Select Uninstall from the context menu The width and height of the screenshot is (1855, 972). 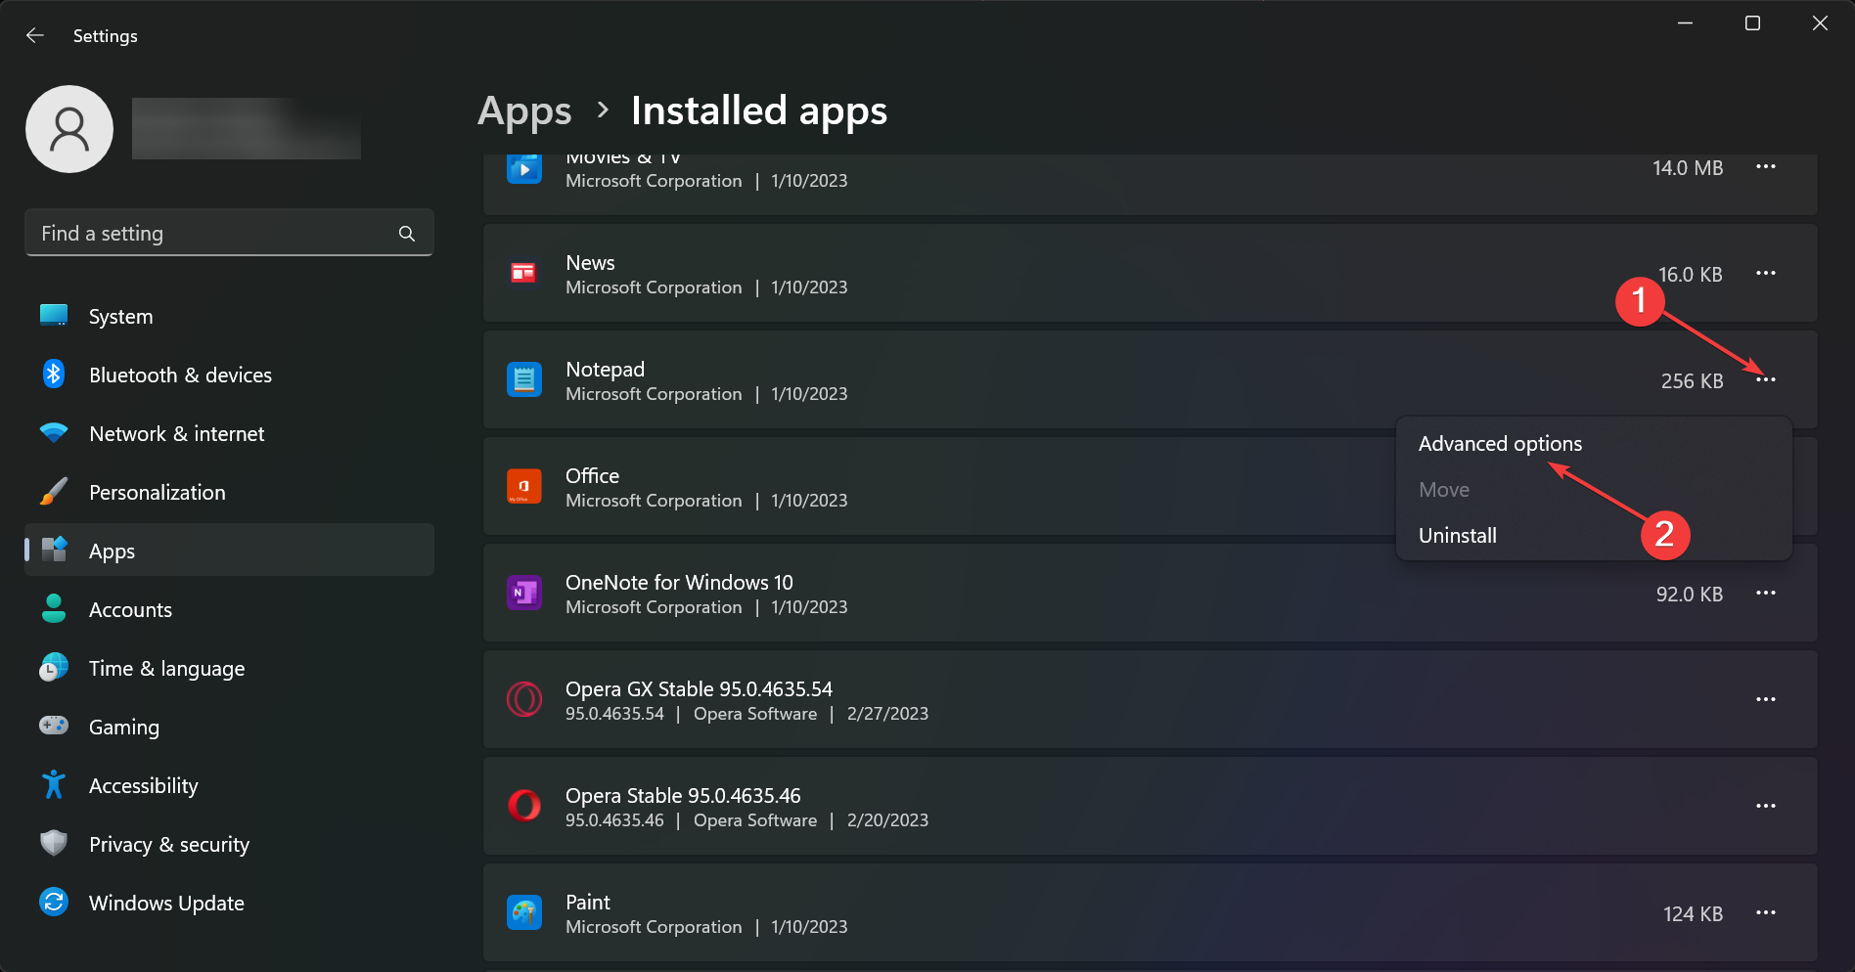(x=1595, y=536)
